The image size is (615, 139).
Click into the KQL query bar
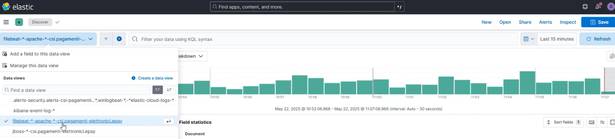pyautogui.click(x=323, y=39)
